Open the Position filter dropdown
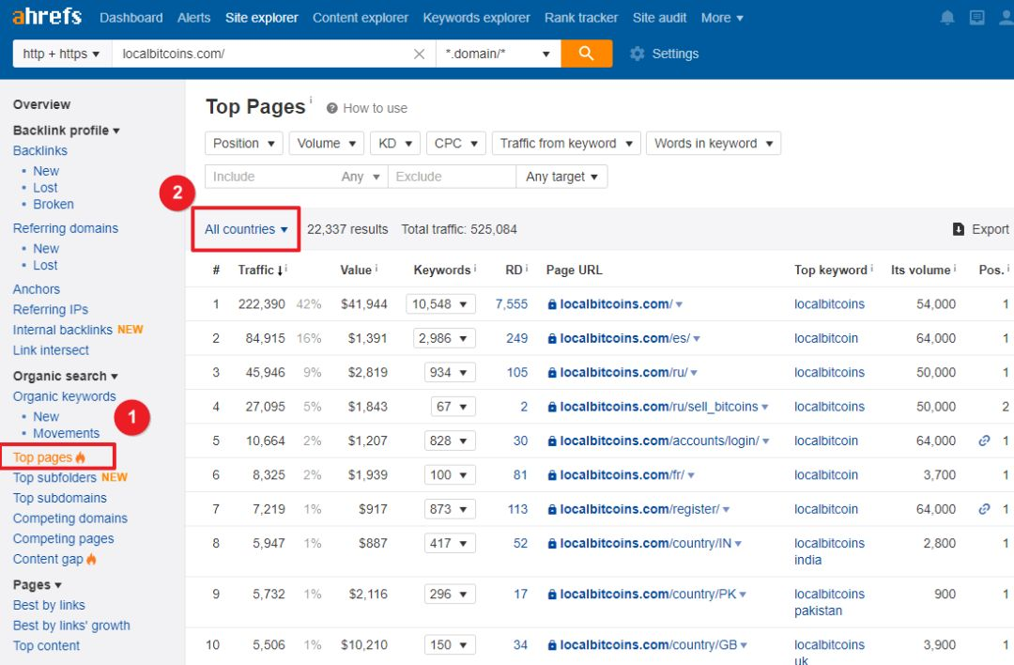Screen dimensions: 1014x665 (244, 143)
